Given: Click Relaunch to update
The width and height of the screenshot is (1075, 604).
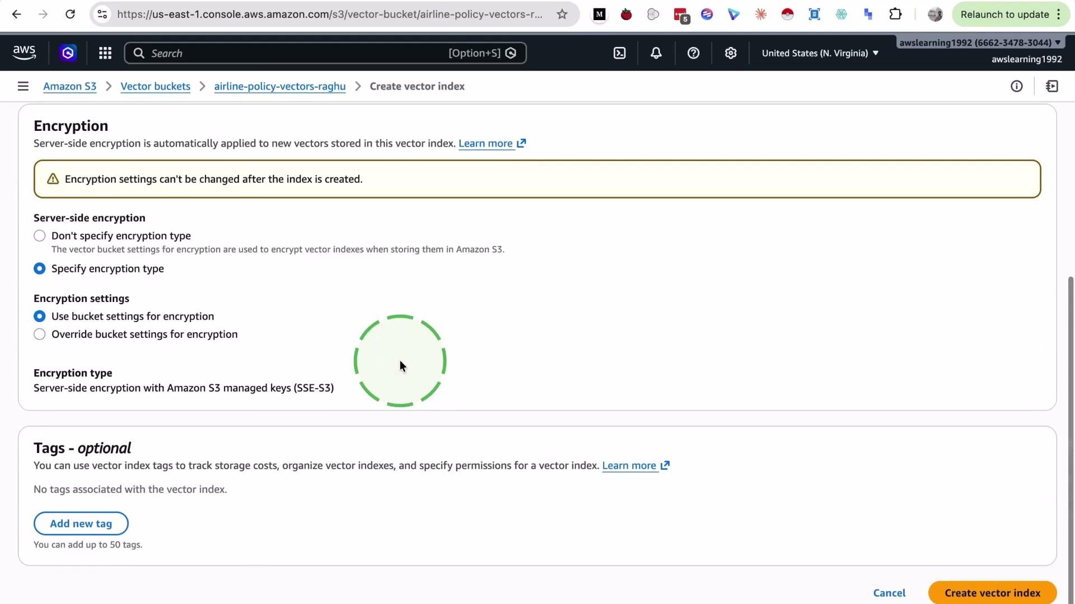Looking at the screenshot, I should click(1004, 15).
